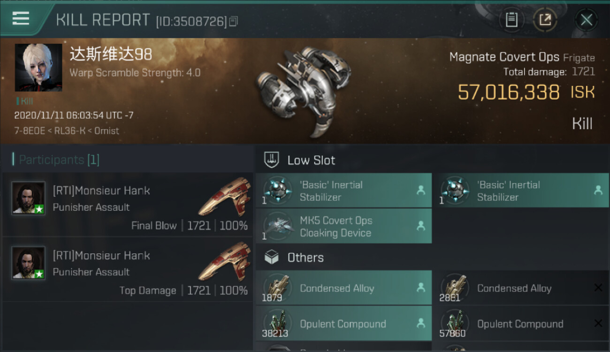Open Final Blow pilot Monsieur Hank portrait
The image size is (610, 352).
tap(29, 198)
